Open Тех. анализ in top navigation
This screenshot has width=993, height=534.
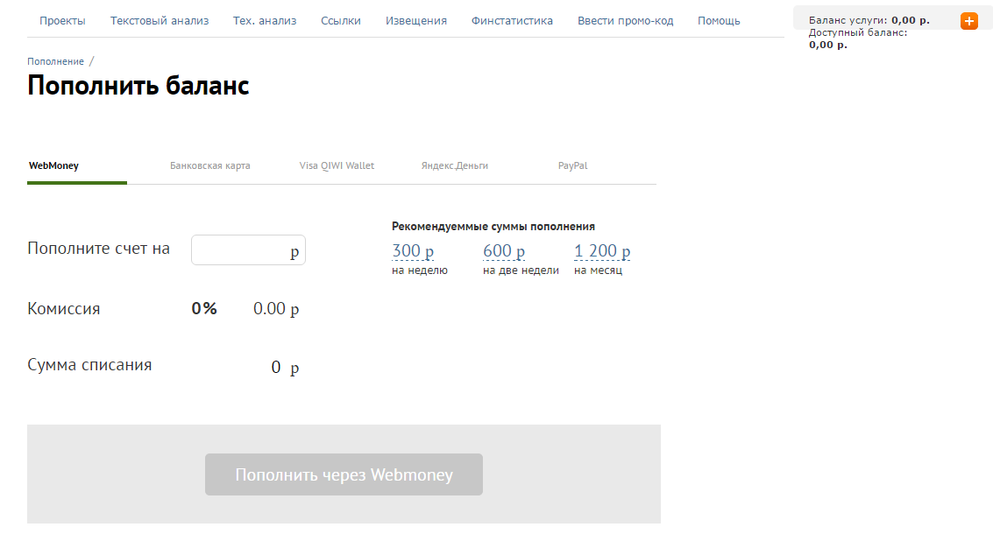click(265, 21)
